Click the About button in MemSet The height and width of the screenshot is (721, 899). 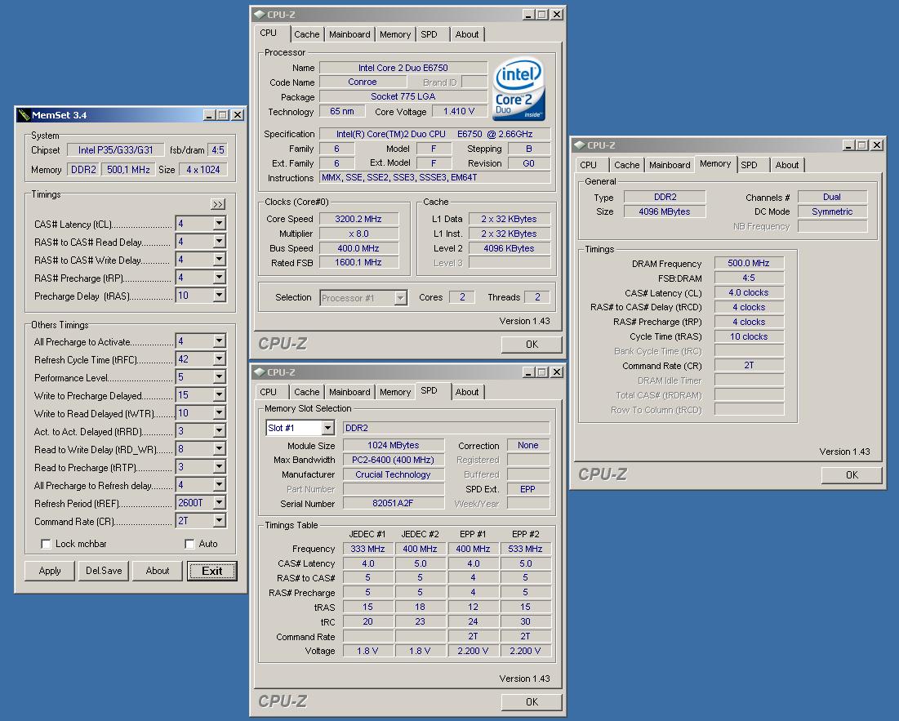point(157,571)
